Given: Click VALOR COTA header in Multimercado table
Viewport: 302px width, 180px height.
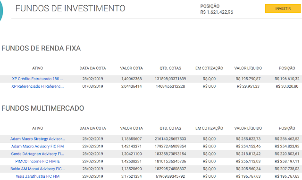Looking at the screenshot, I should point(132,128).
